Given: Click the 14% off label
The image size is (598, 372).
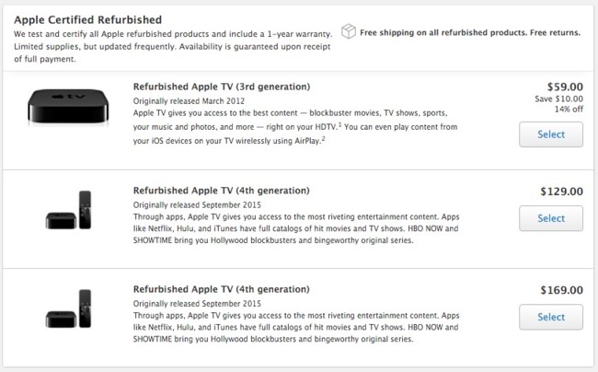Looking at the screenshot, I should pos(569,110).
